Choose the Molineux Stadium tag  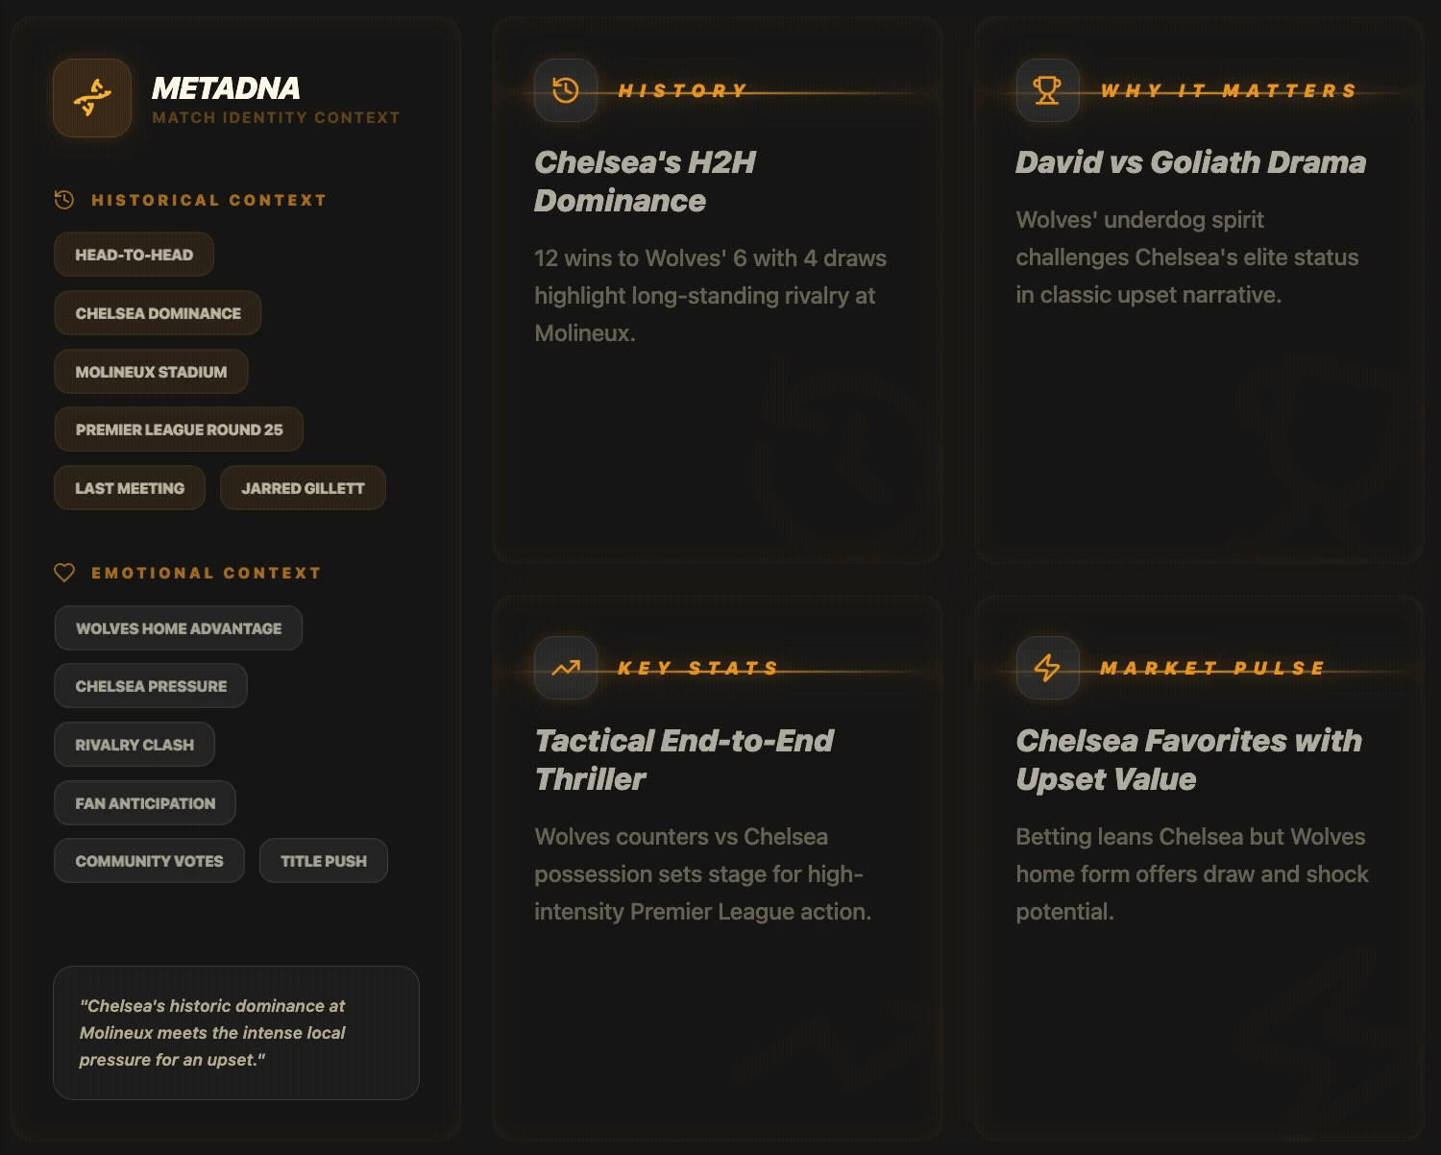[151, 372]
